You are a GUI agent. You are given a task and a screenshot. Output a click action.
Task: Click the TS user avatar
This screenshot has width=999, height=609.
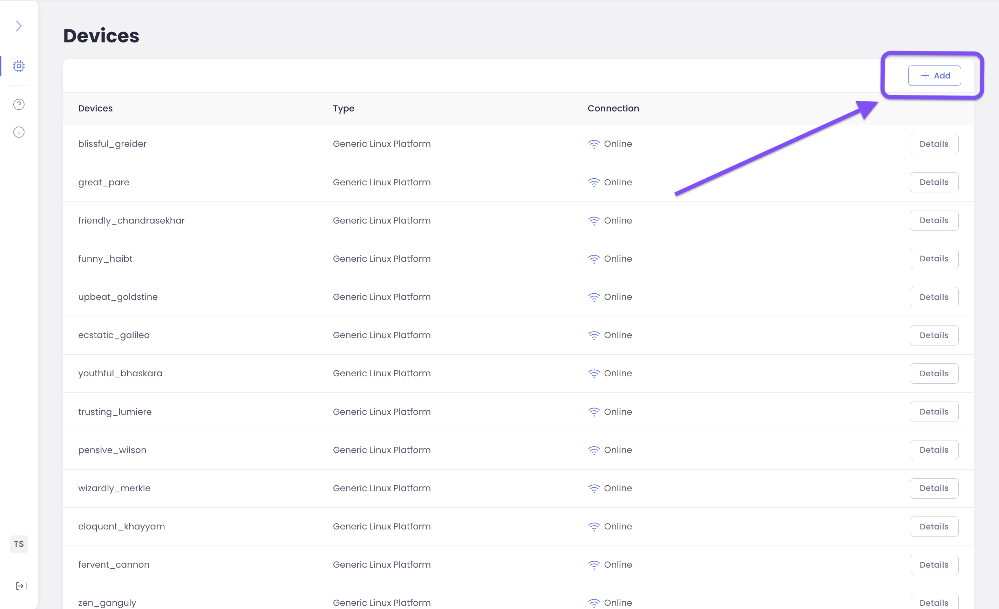tap(19, 544)
